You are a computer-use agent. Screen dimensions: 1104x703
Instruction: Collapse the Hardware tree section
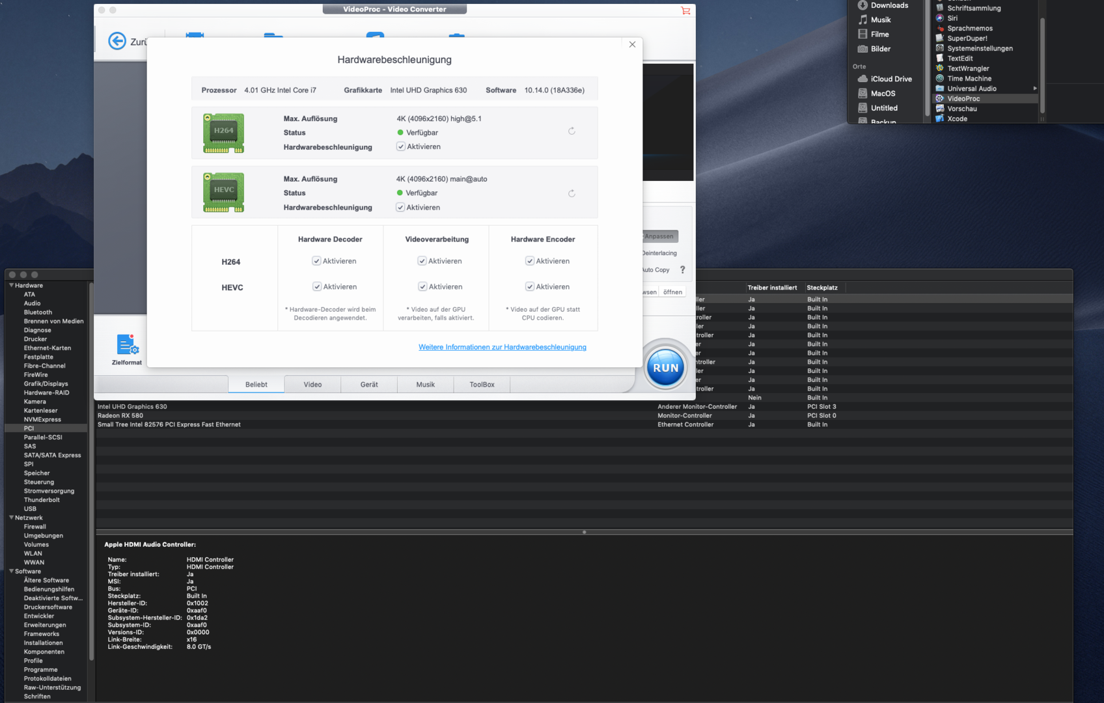11,285
